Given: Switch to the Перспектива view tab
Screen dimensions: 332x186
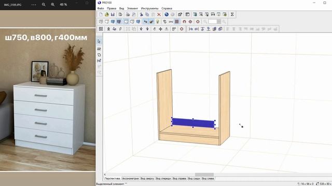Looking at the screenshot, I should click(x=112, y=178).
